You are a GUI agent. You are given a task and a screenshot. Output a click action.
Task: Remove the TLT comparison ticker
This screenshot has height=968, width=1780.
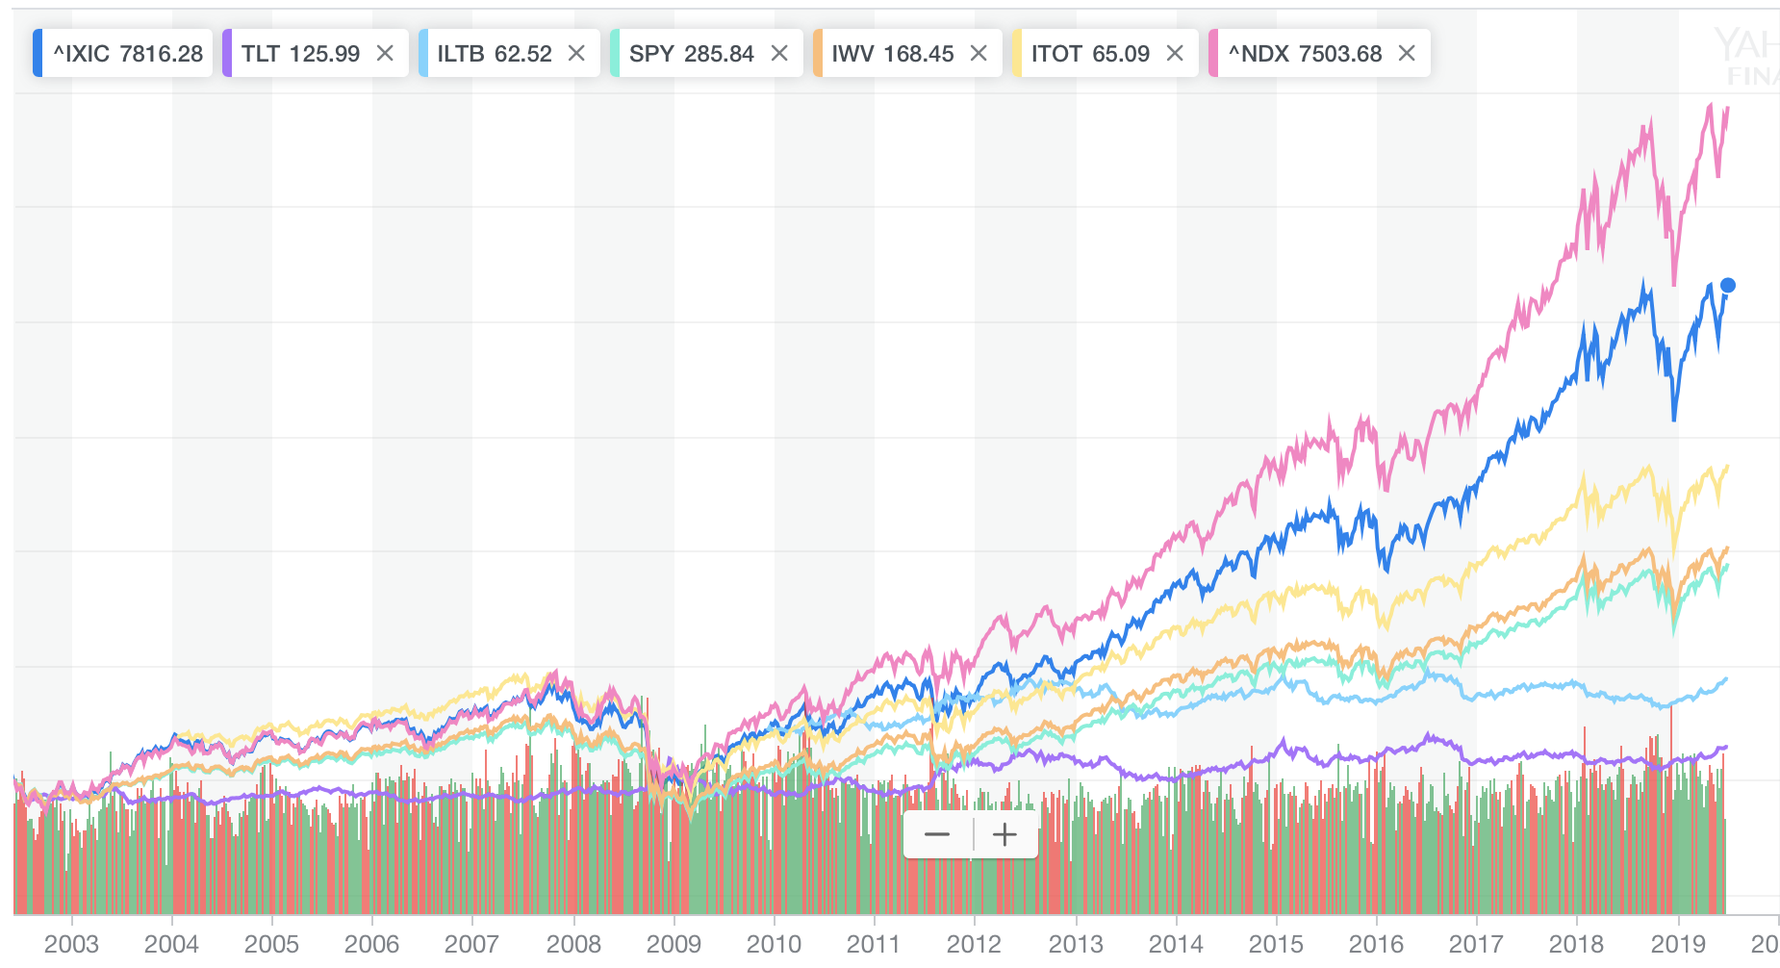(385, 54)
